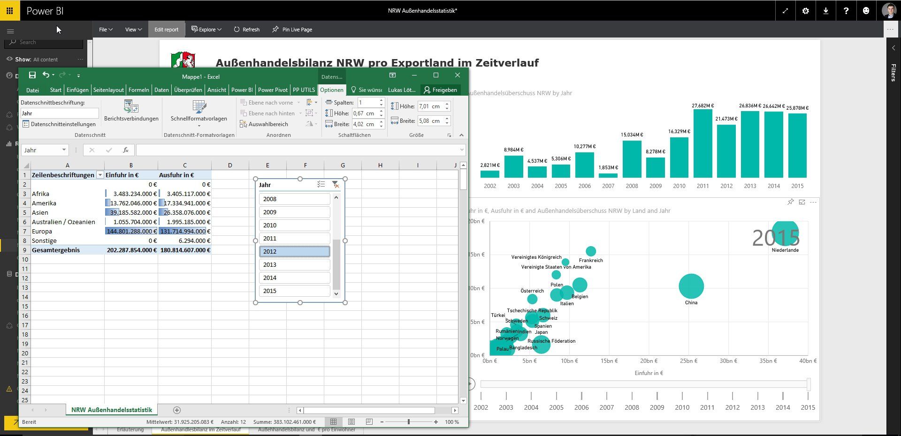Open the user profile picture menu
The width and height of the screenshot is (901, 436).
pos(889,10)
